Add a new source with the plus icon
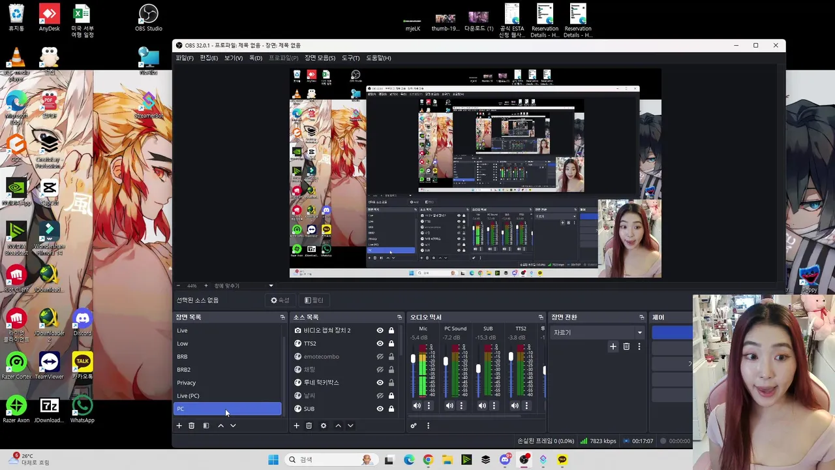 pos(296,426)
